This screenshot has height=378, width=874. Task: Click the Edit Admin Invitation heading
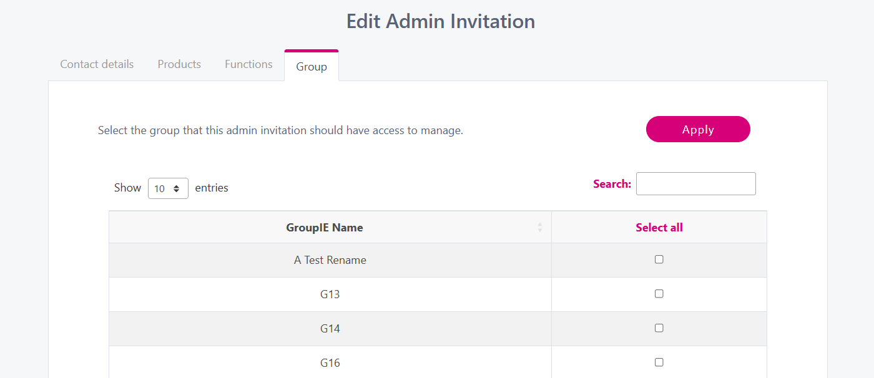[x=440, y=21]
